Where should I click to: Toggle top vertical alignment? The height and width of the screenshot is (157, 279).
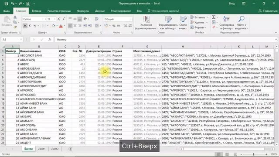click(x=70, y=19)
